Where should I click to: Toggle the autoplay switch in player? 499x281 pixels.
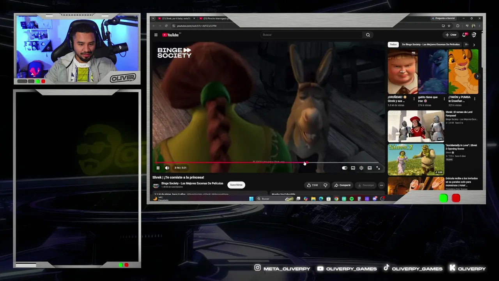(x=345, y=168)
